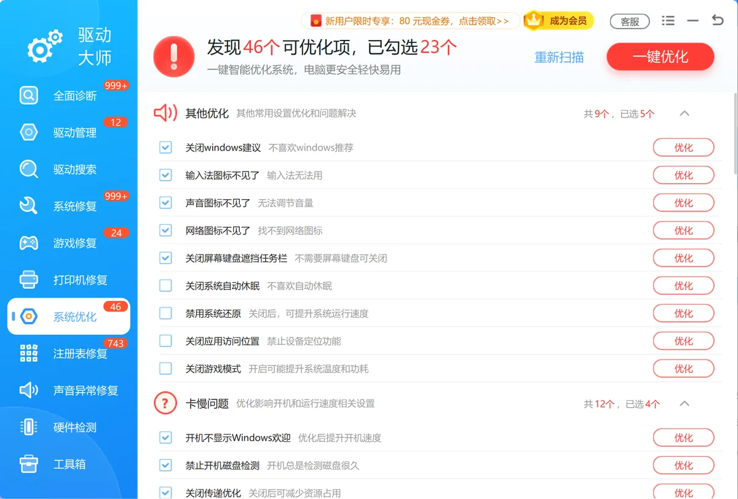Go to 硬件检测 in sidebar
Viewport: 738px width, 499px height.
69,427
